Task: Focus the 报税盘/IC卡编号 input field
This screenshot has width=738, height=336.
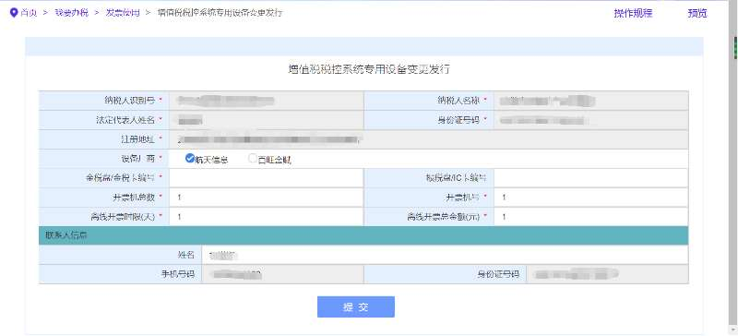Action: 591,177
